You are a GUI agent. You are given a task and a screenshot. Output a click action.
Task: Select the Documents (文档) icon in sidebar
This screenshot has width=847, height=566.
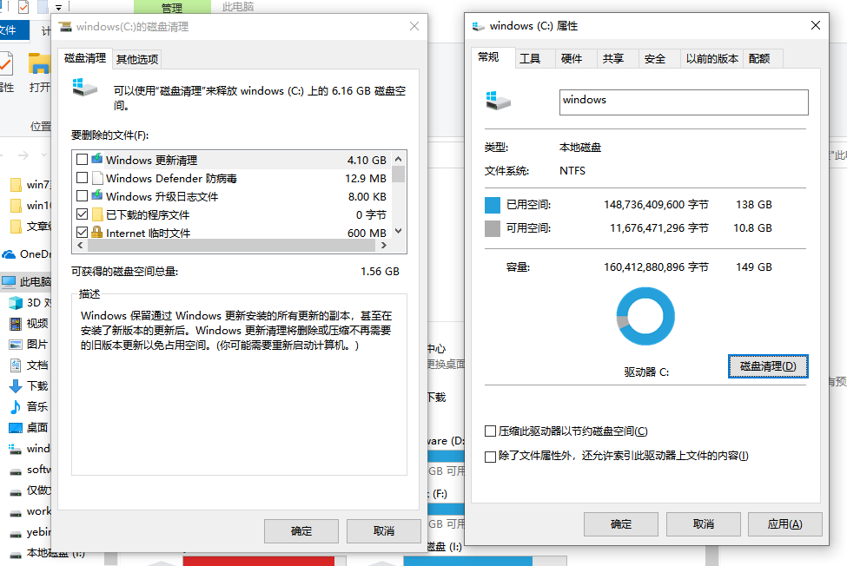coord(15,365)
